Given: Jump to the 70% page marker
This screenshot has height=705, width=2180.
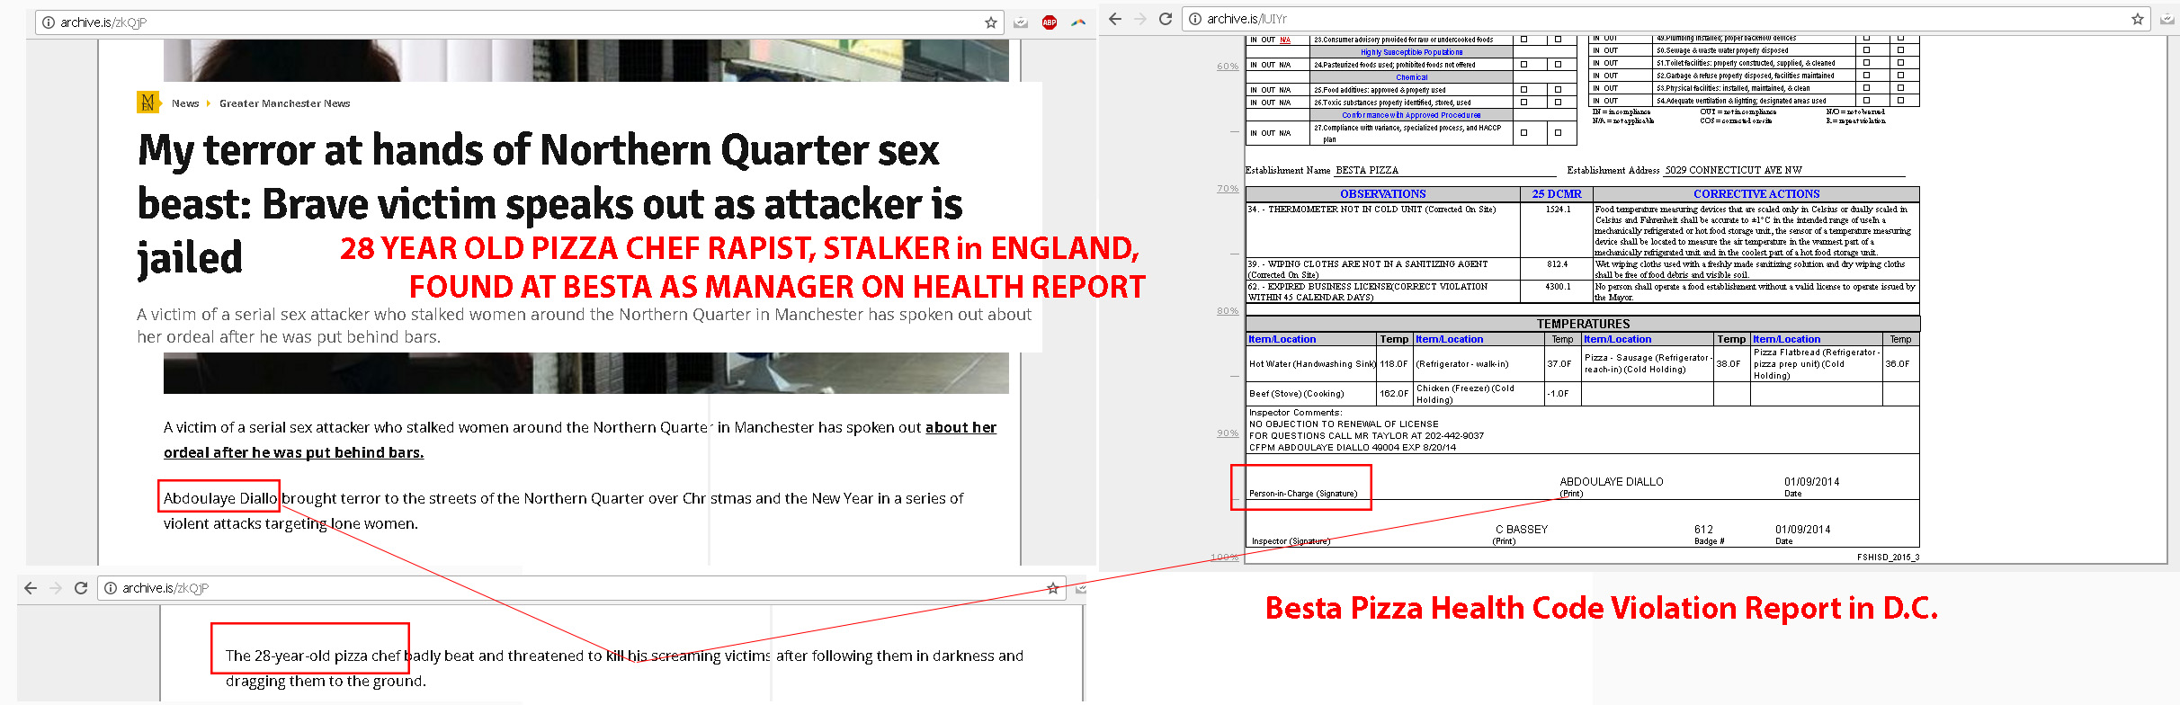Looking at the screenshot, I should click(x=1228, y=189).
